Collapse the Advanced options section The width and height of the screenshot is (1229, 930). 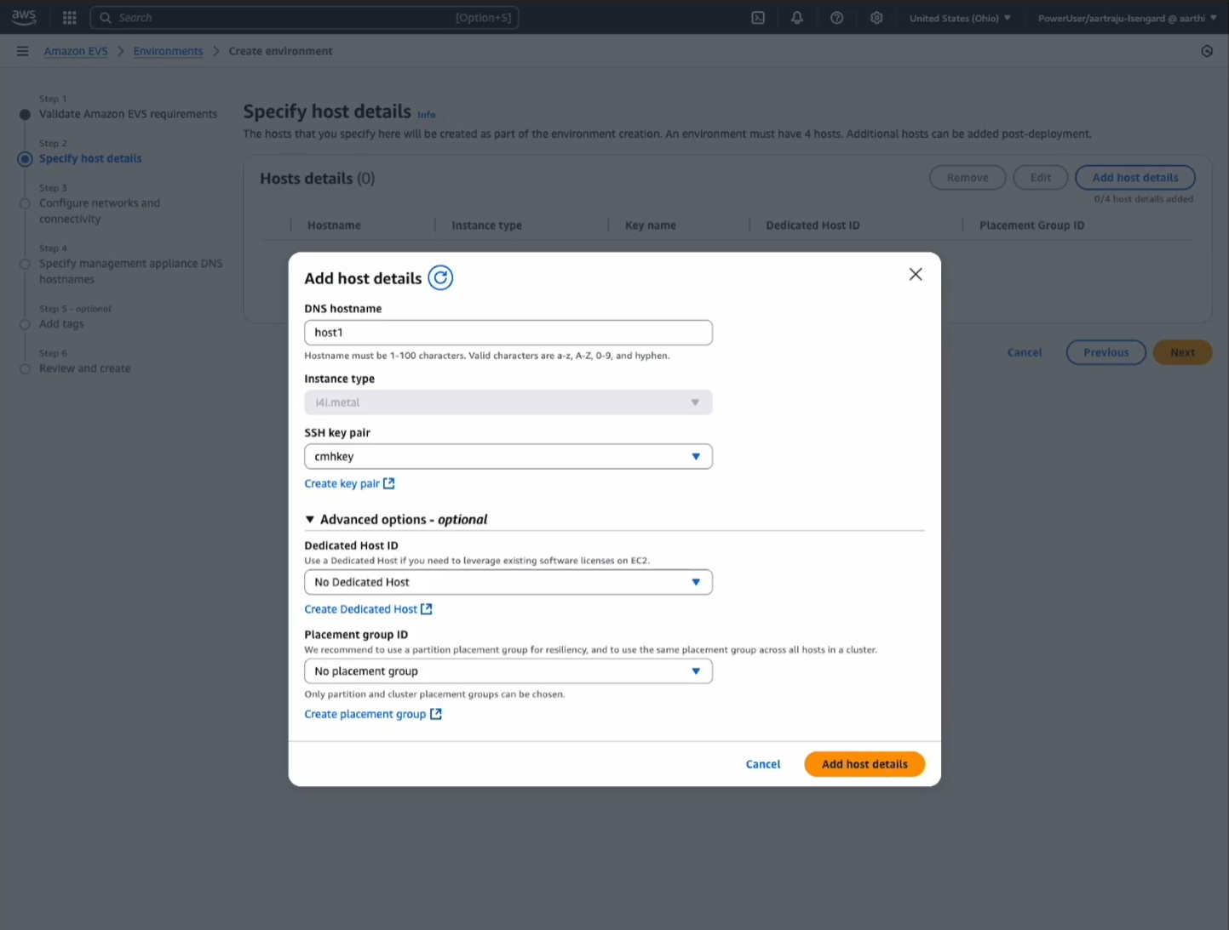coord(396,519)
